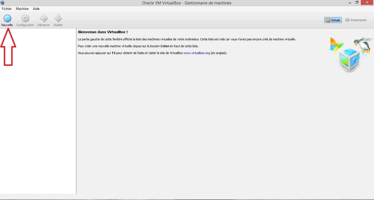Click the 'Bienvenue dans VirtualBox !' heading
Screen dimensions: 374x200
(x=103, y=32)
